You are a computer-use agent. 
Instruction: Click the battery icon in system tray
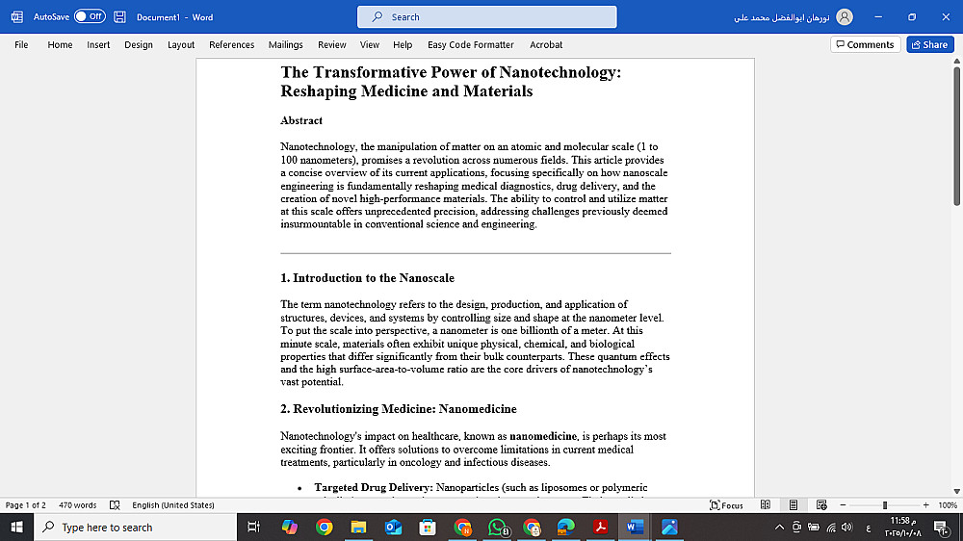click(x=814, y=527)
